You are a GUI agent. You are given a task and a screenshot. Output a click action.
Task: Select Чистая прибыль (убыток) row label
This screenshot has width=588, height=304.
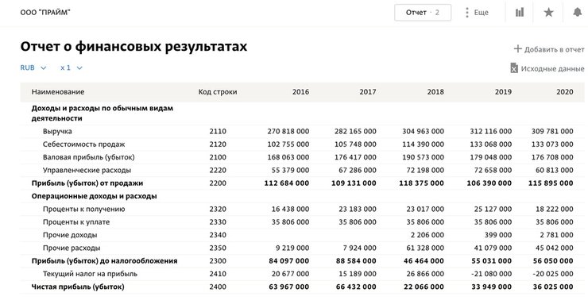click(78, 287)
